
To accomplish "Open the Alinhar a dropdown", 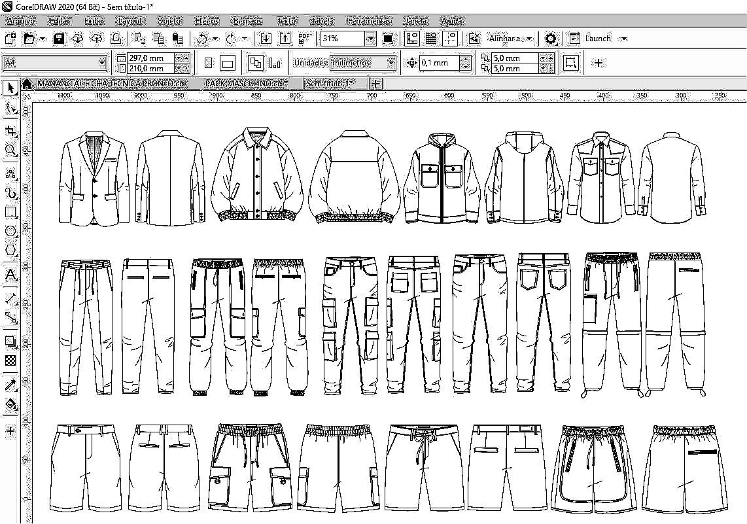I will [529, 39].
